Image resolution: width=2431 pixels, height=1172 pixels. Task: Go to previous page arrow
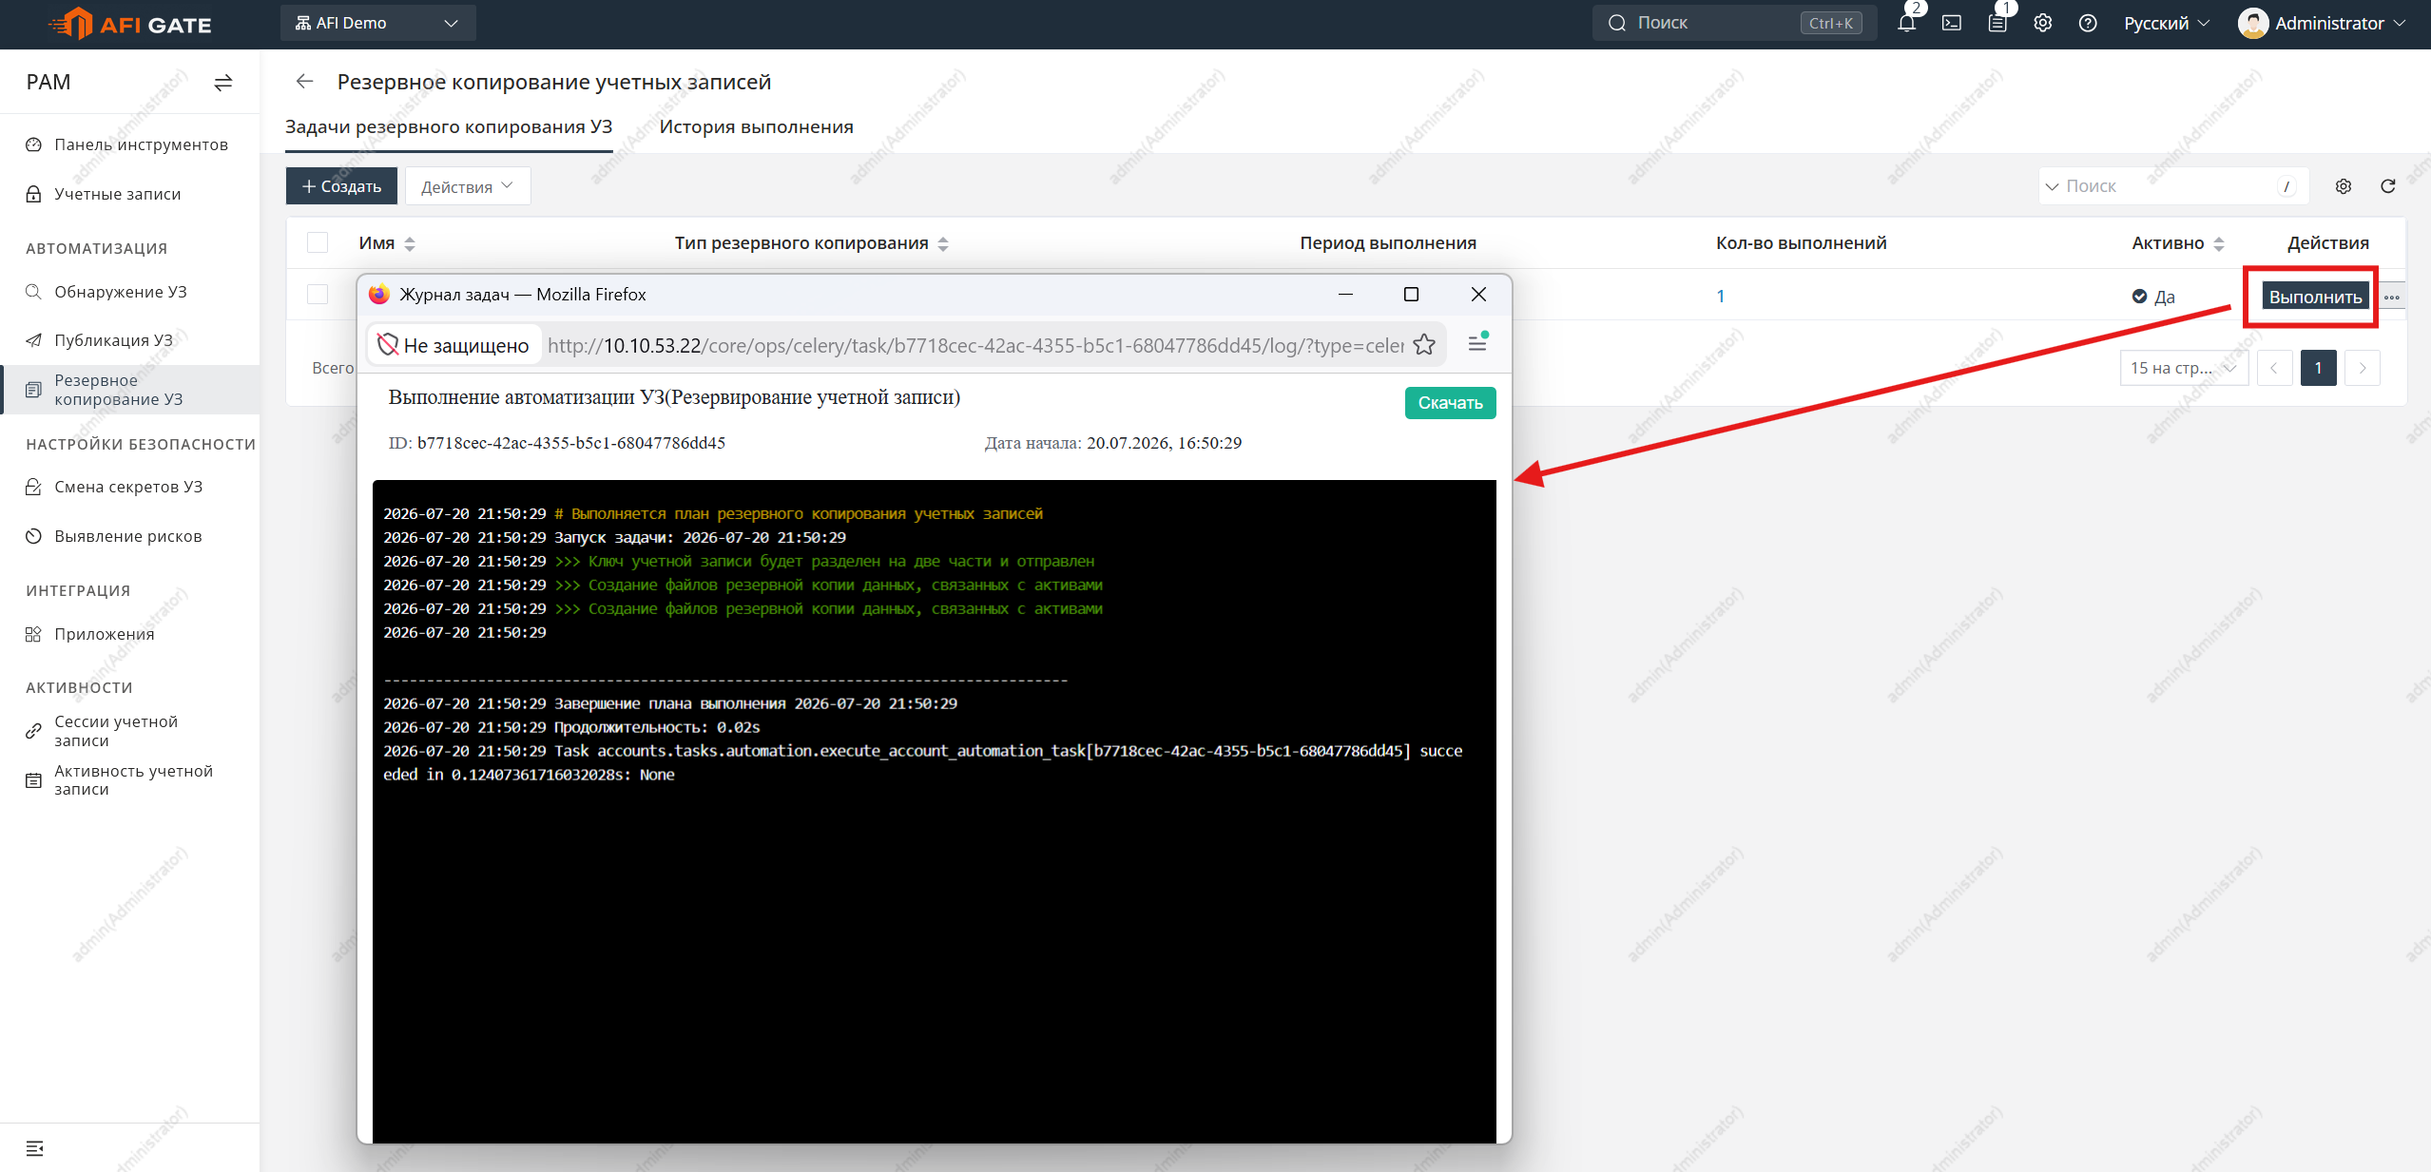point(2274,368)
